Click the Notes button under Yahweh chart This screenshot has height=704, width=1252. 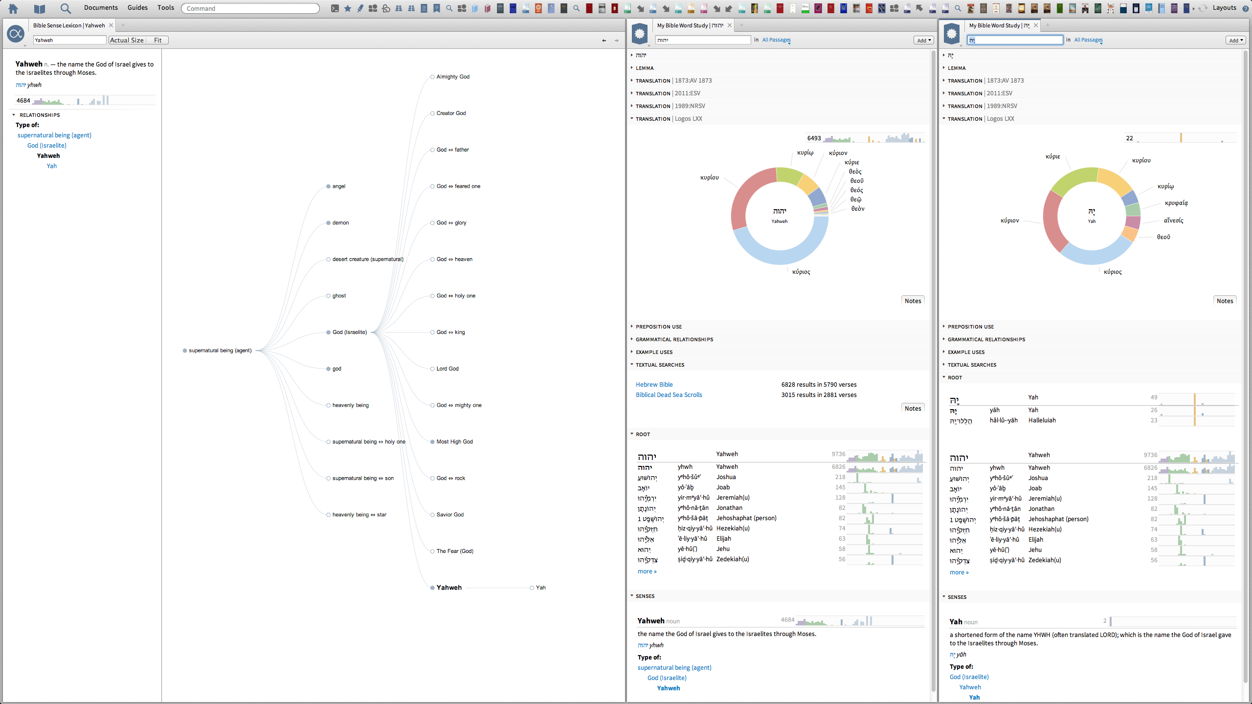913,301
